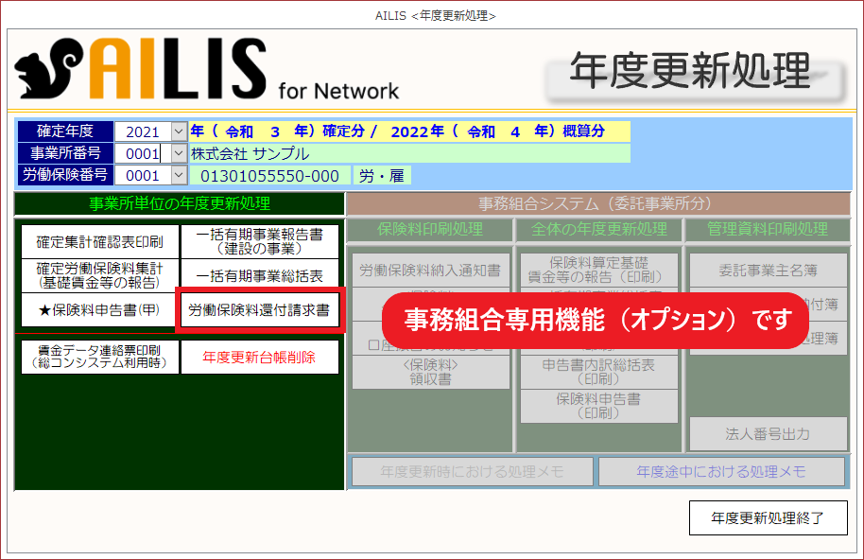Open 一括有期事業報告書(建設の事業)
The width and height of the screenshot is (864, 560).
pos(259,241)
